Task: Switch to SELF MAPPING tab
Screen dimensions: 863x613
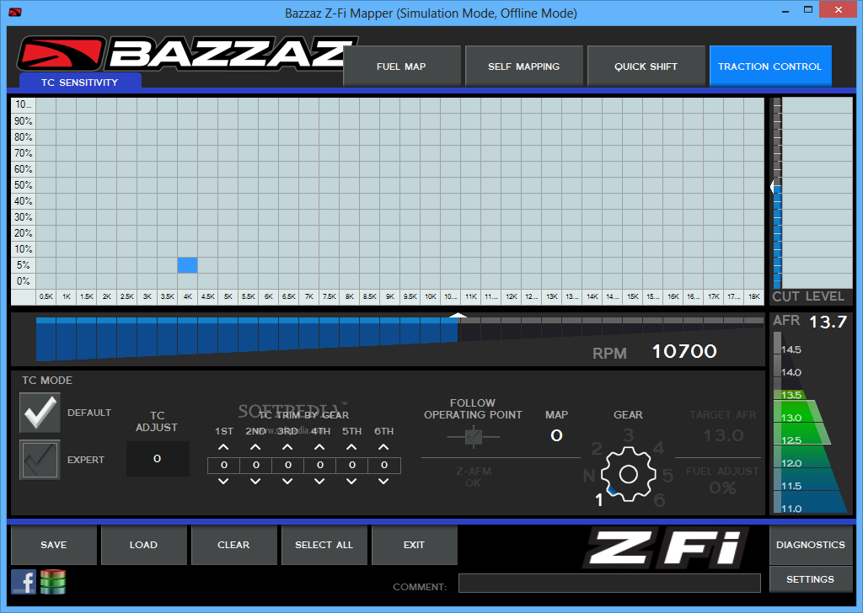Action: (x=523, y=67)
